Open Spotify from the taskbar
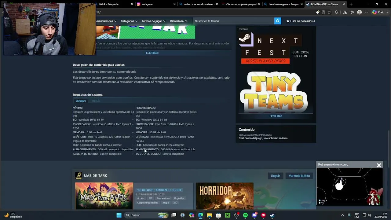The height and width of the screenshot is (220, 391). (x=245, y=215)
